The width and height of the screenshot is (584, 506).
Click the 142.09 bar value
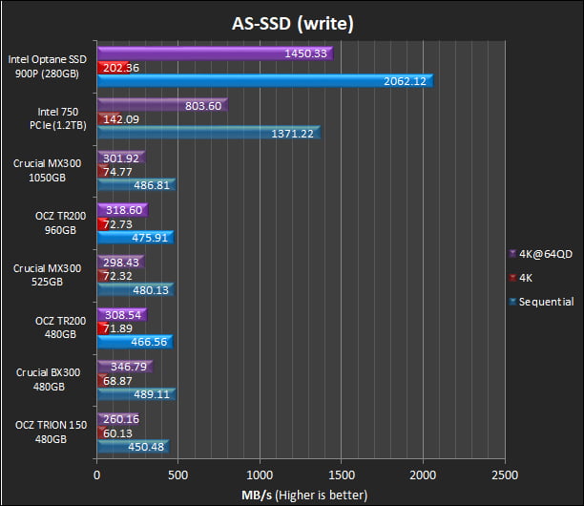(x=121, y=119)
